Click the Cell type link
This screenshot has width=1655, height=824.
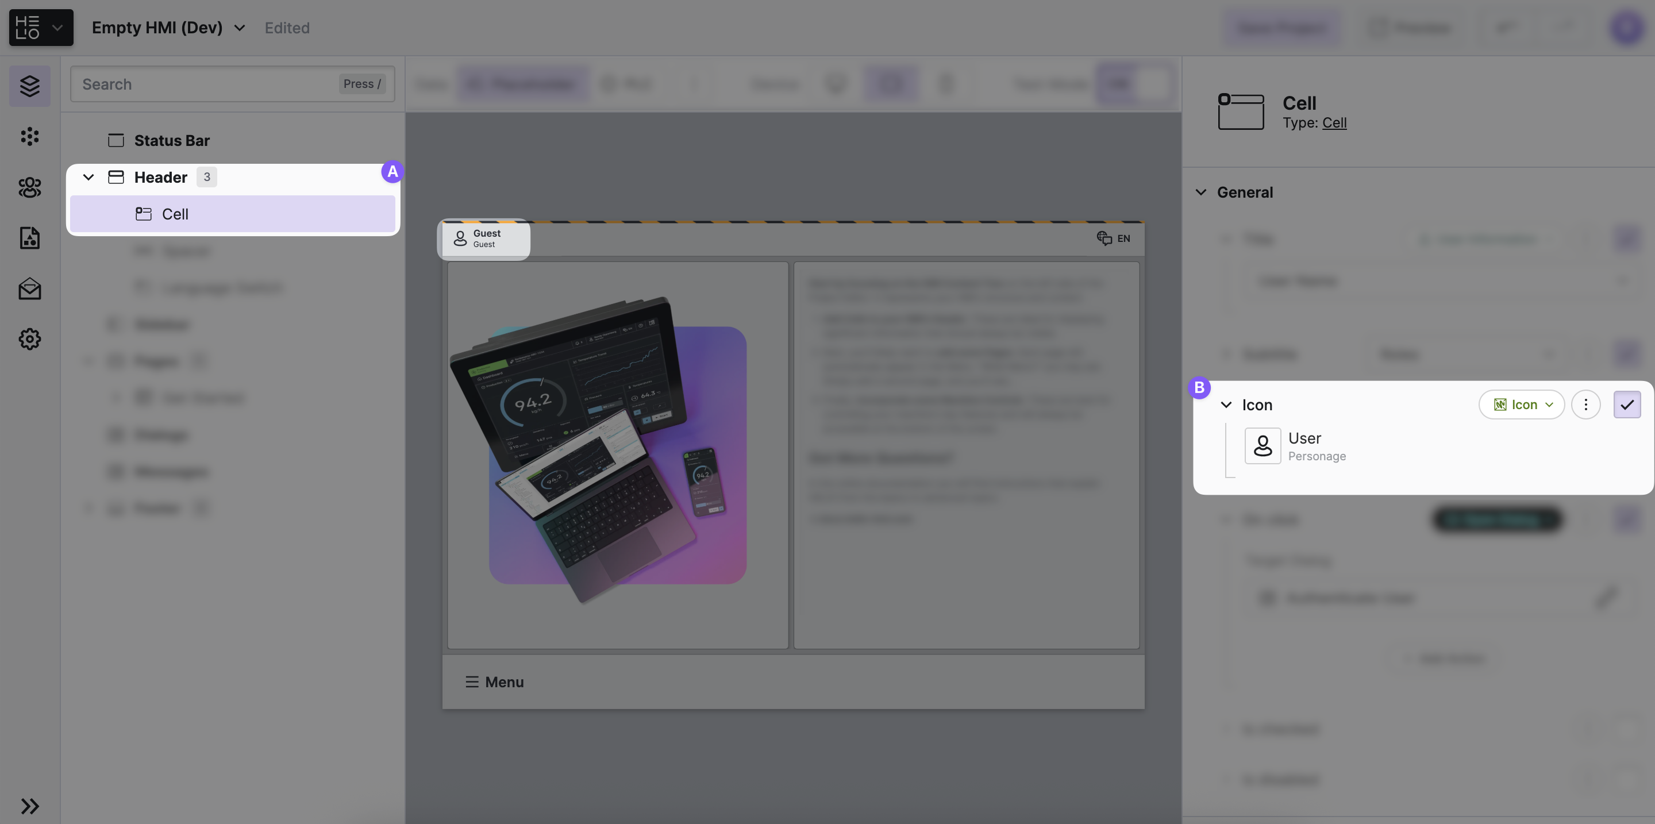[1334, 122]
